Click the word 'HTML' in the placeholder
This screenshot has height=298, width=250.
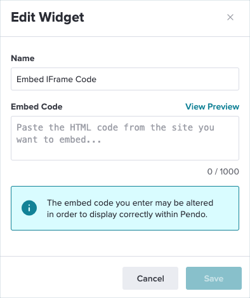pos(81,127)
